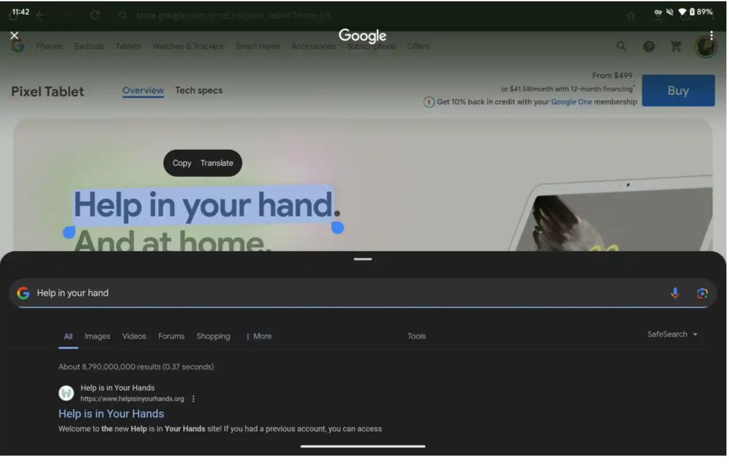Open the three-dot overflow menu at top right
Image resolution: width=729 pixels, height=474 pixels.
tap(711, 36)
